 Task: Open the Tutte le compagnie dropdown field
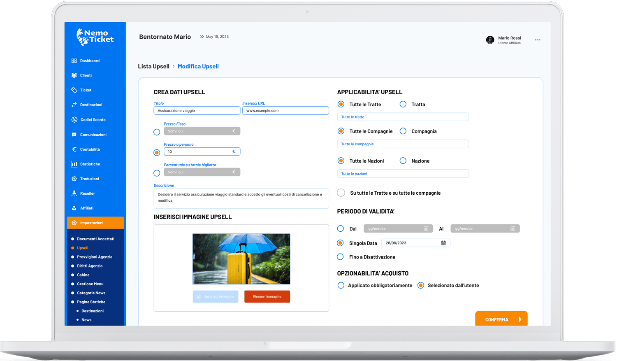pyautogui.click(x=402, y=144)
